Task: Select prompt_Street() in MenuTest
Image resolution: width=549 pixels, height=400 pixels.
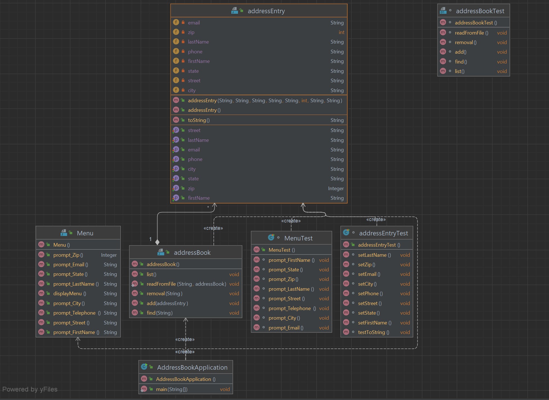Action: [291, 298]
